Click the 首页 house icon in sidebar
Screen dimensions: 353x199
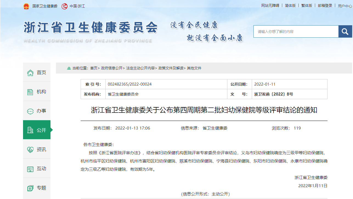(30, 73)
